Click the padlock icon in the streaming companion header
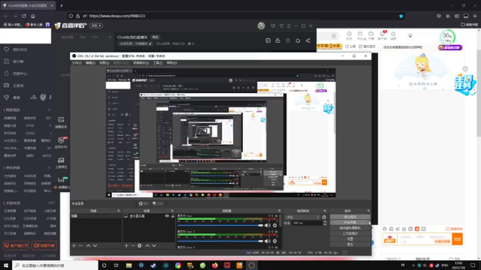Image resolution: width=481 pixels, height=270 pixels. (277, 40)
